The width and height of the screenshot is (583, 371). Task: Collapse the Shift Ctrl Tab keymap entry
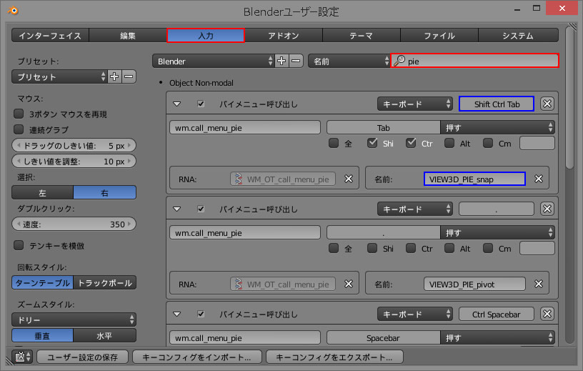tap(177, 104)
